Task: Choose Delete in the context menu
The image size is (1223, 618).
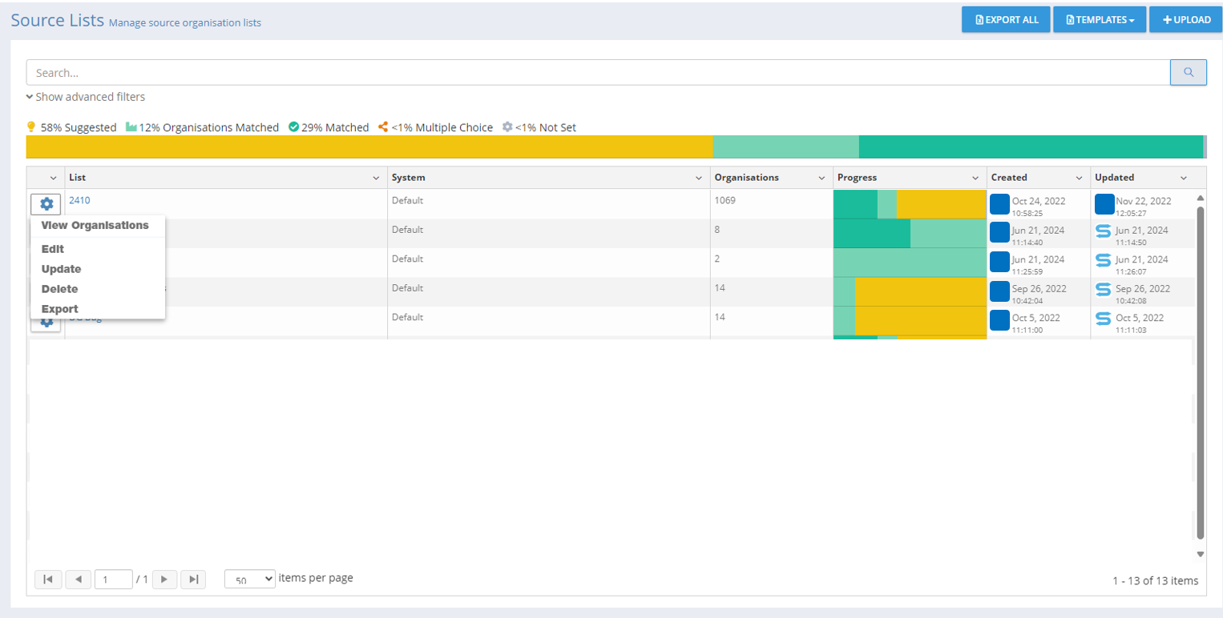Action: (x=59, y=289)
